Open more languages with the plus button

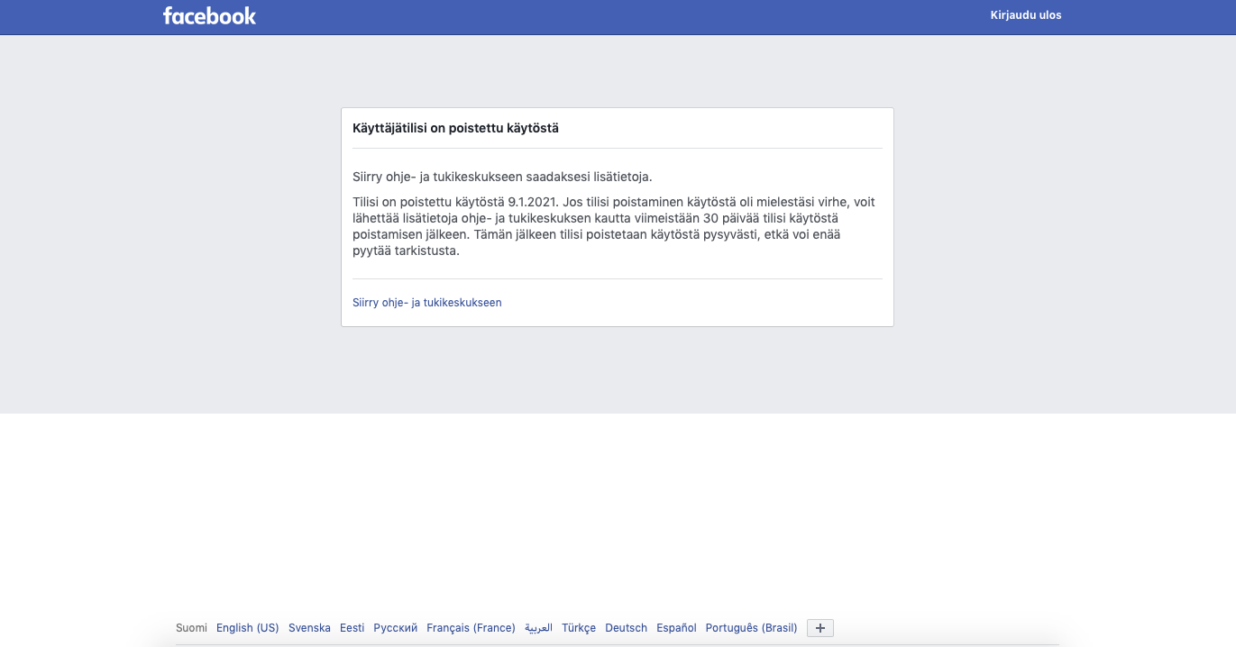(x=819, y=628)
